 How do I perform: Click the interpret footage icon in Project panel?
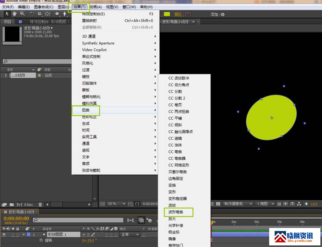[4, 204]
